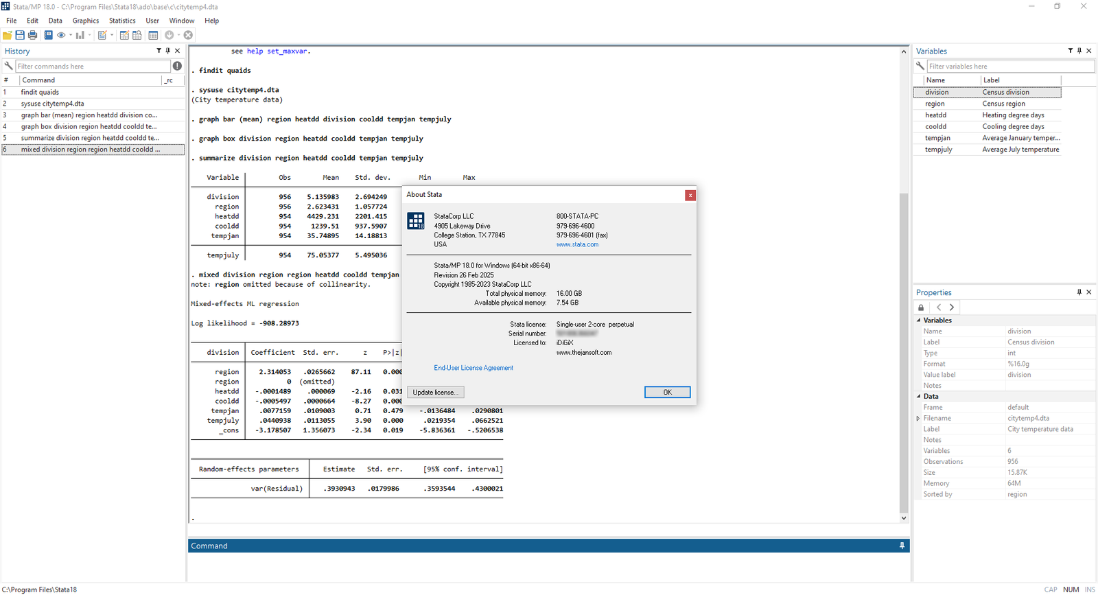Open the End-User License Agreement link
Image resolution: width=1098 pixels, height=595 pixels.
(x=474, y=368)
